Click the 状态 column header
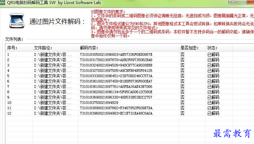The width and height of the screenshot is (254, 144). click(x=219, y=48)
